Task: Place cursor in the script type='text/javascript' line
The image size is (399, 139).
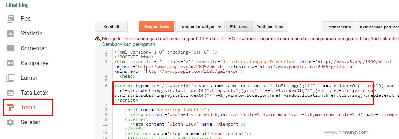Action: [x=254, y=86]
